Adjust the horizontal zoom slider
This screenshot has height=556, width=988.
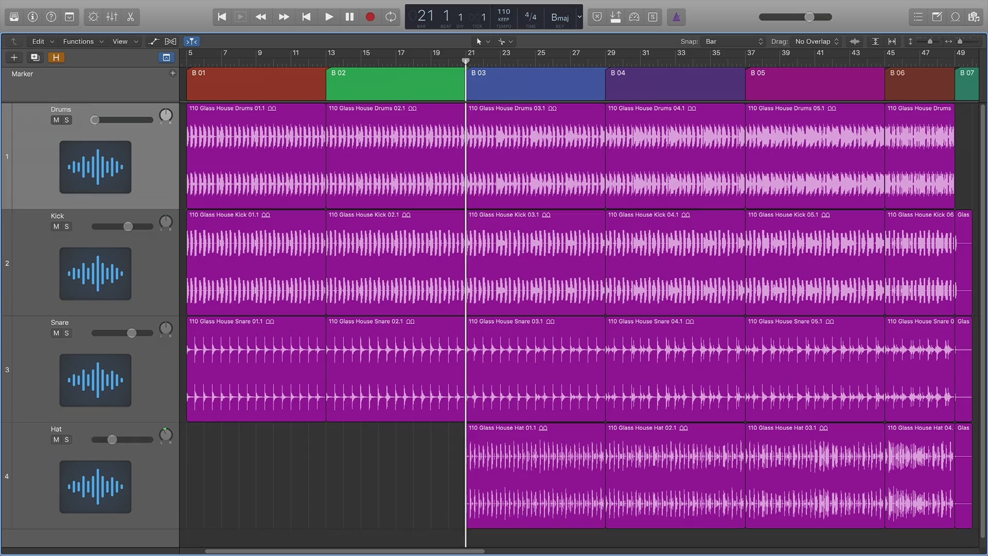(960, 41)
